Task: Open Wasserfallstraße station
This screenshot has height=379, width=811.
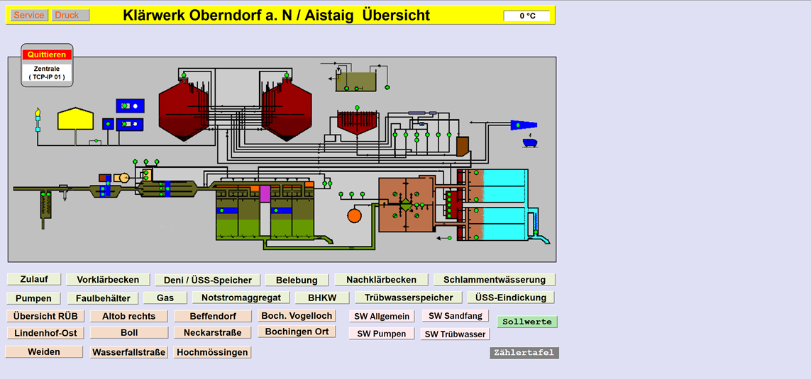Action: click(129, 352)
